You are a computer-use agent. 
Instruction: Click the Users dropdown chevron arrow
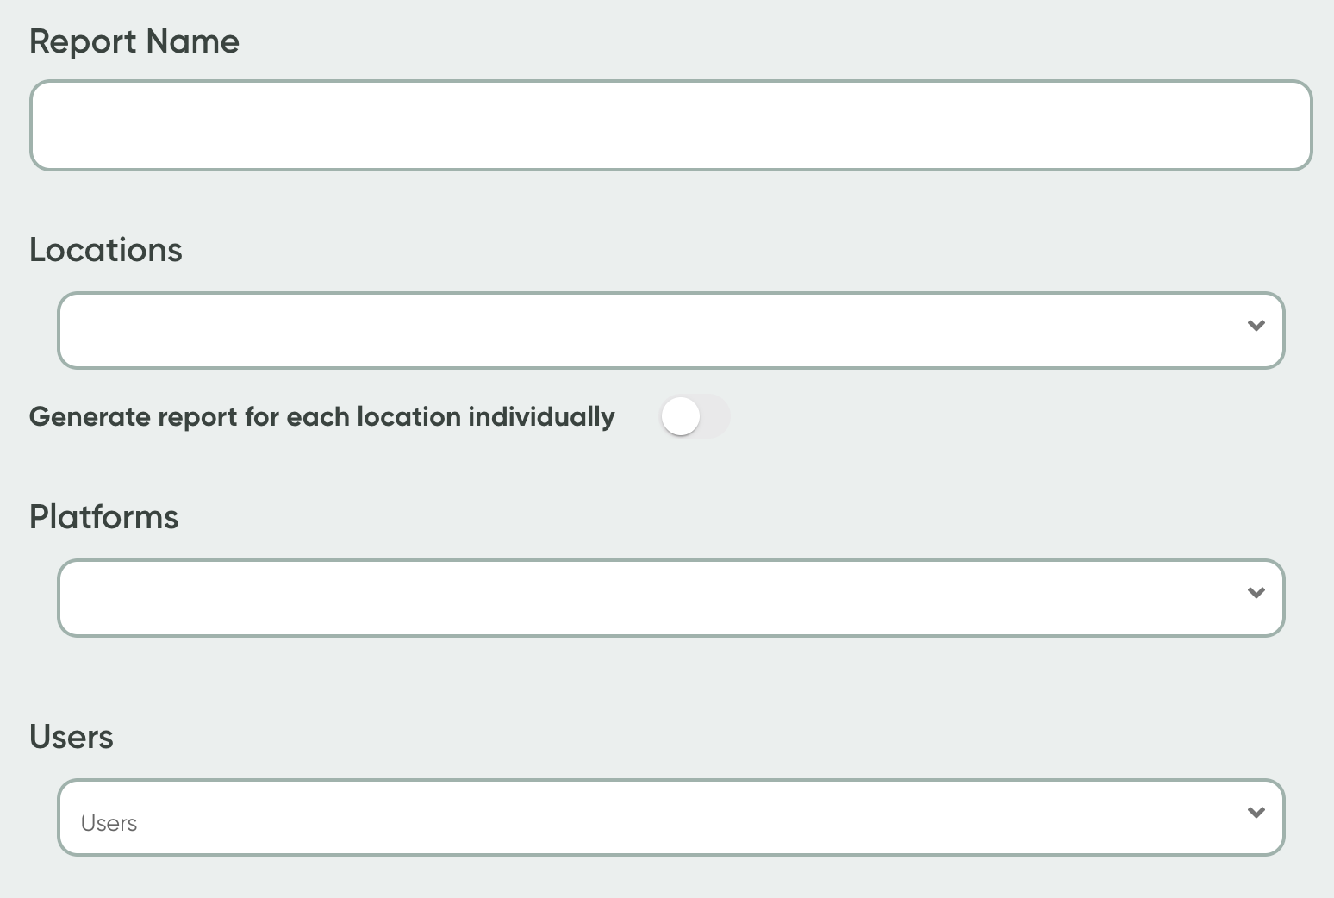pos(1256,813)
